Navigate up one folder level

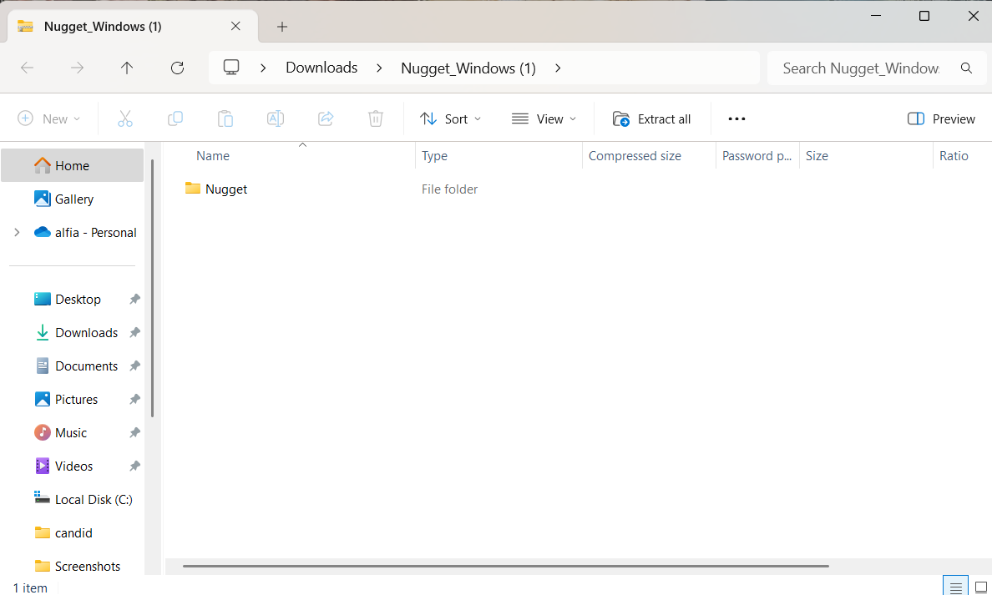(x=127, y=68)
